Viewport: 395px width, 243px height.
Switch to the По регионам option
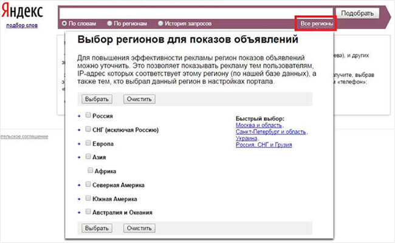109,24
